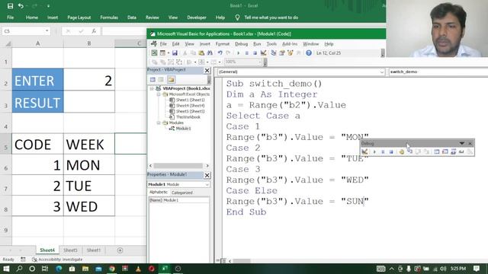
Task: Open the Formulas tab in Excel ribbon
Action: [x=109, y=18]
